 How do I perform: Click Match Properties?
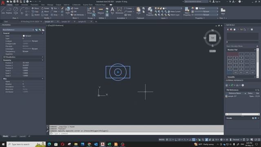[x=187, y=11]
